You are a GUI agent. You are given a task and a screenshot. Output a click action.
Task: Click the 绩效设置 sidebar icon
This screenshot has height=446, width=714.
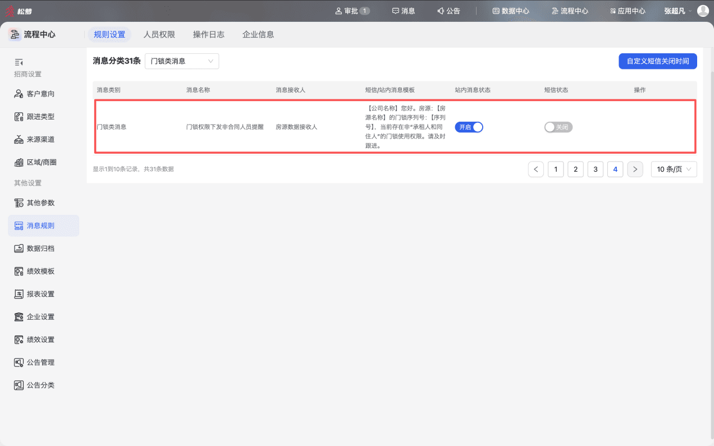point(19,340)
